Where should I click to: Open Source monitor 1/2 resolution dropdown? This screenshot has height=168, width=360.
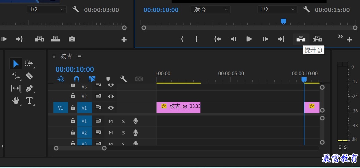coord(47,10)
